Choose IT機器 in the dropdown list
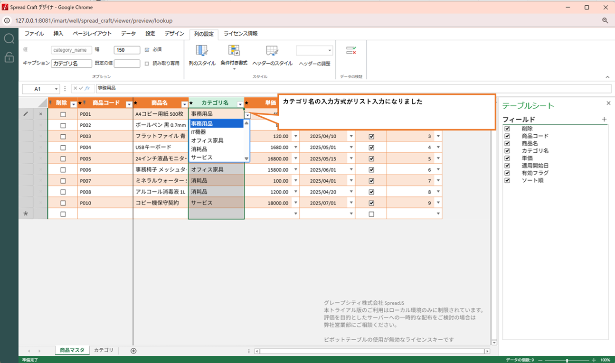 pyautogui.click(x=199, y=132)
